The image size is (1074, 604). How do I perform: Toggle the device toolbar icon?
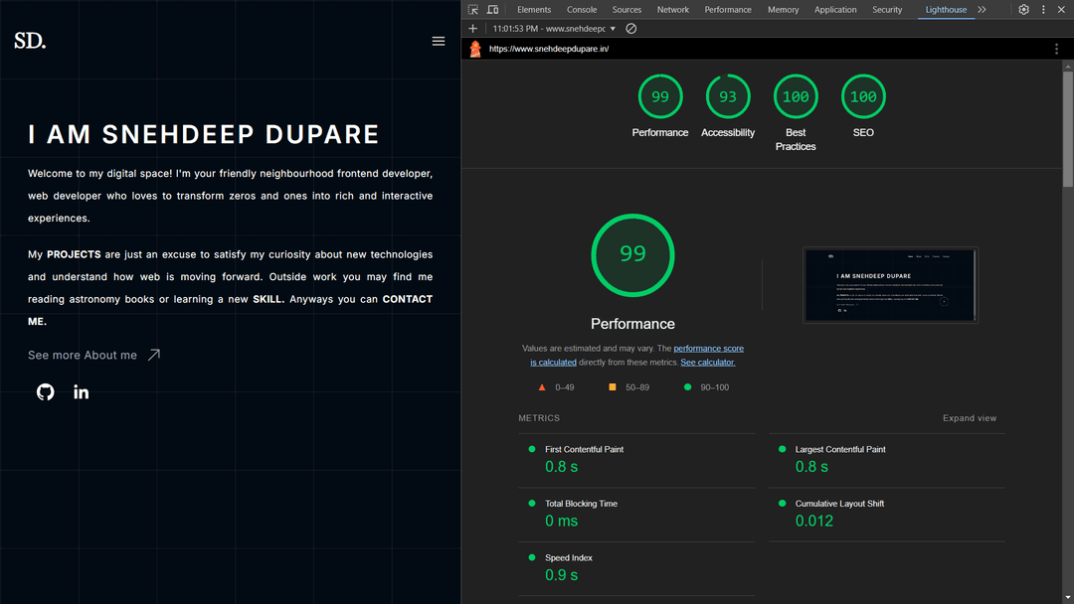pyautogui.click(x=493, y=9)
